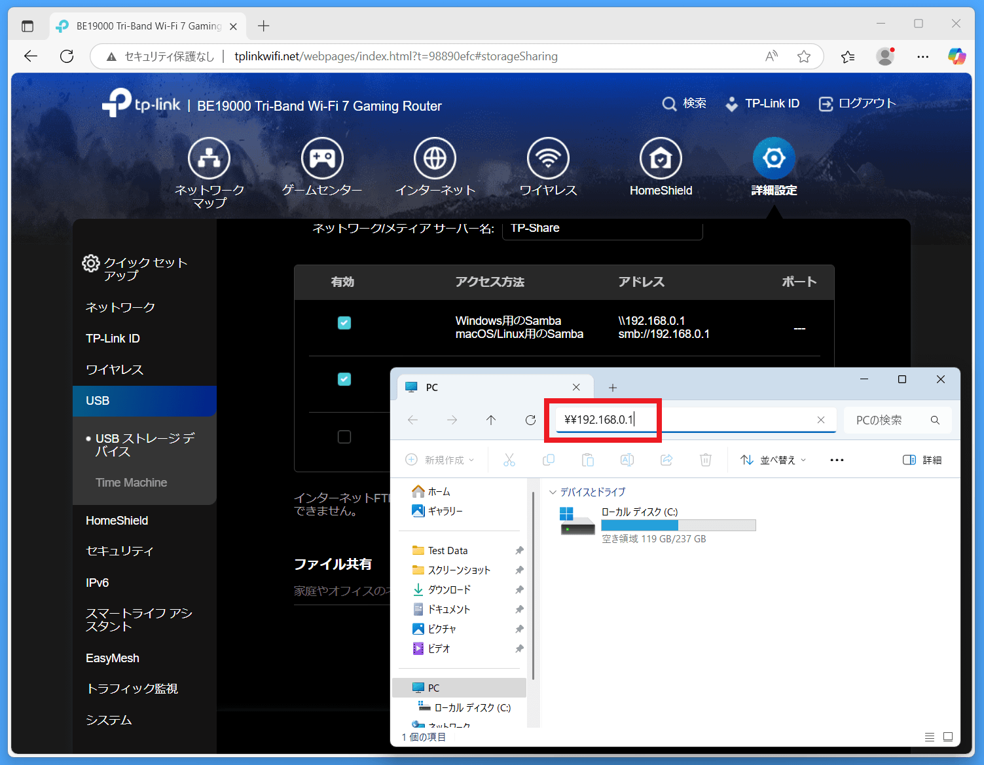Enable the unchecked third access checkbox
The image size is (984, 765).
point(344,436)
